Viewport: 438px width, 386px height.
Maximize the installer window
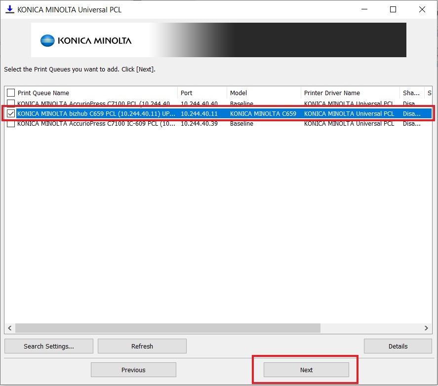(x=393, y=9)
